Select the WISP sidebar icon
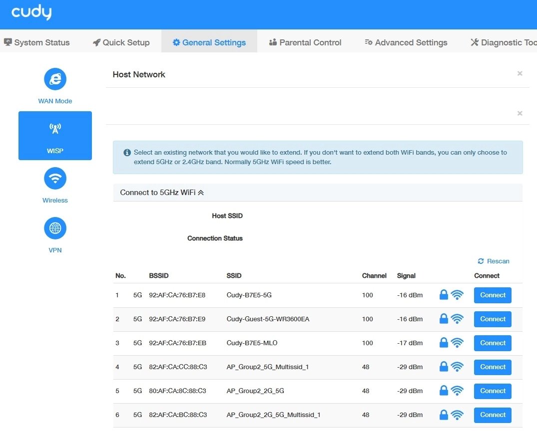The width and height of the screenshot is (537, 431). click(x=55, y=129)
